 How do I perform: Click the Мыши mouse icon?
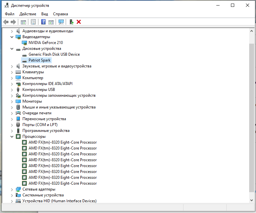(x=18, y=107)
